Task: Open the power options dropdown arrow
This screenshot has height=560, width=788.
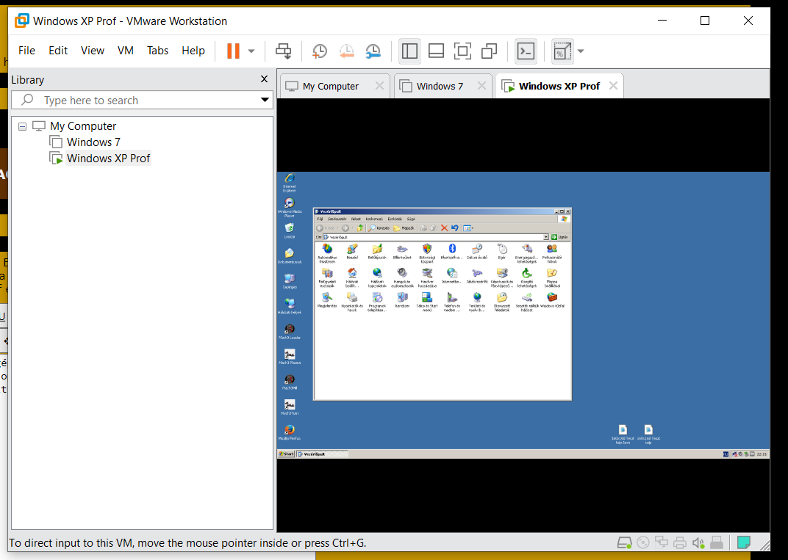Action: (x=251, y=51)
